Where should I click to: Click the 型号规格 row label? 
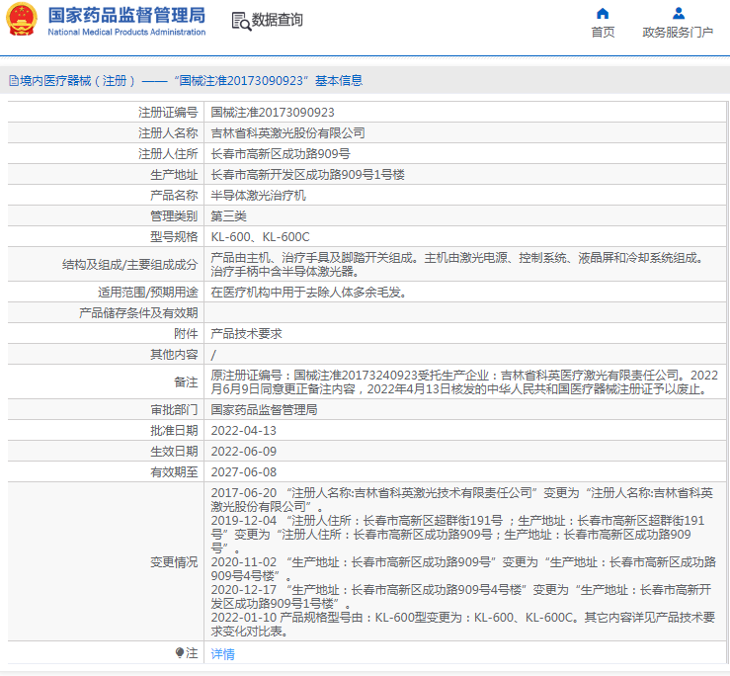[x=174, y=236]
